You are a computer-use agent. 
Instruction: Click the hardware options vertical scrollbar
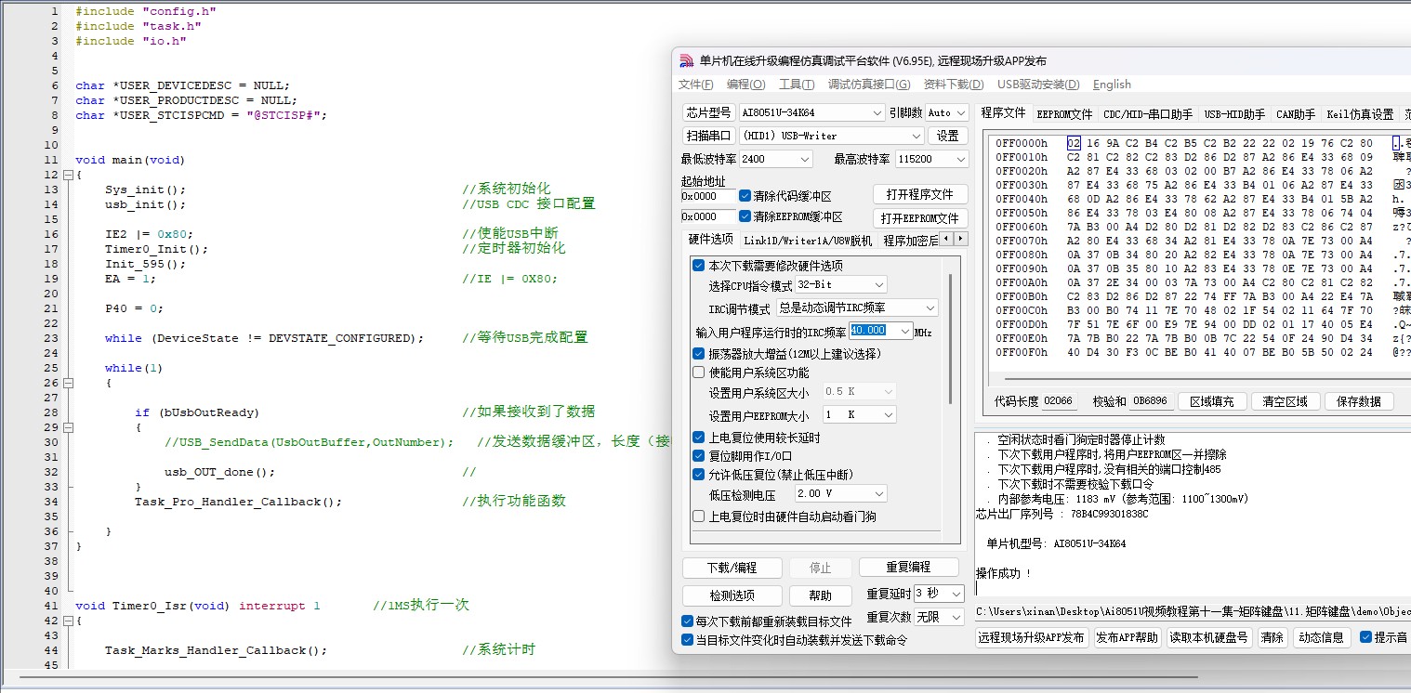[x=950, y=339]
